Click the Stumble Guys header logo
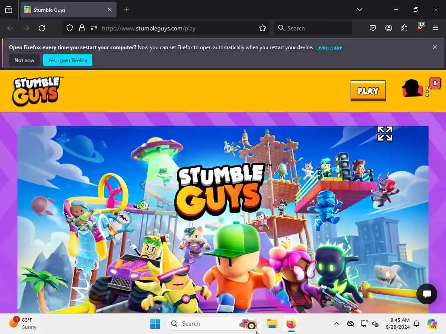 pos(37,91)
